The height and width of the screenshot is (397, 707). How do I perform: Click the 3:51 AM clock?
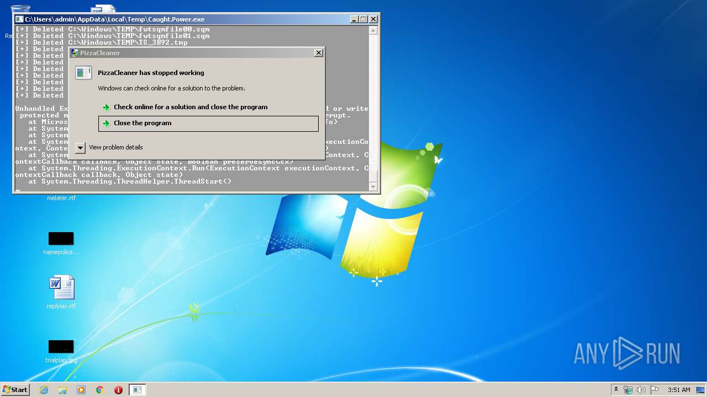pos(679,390)
